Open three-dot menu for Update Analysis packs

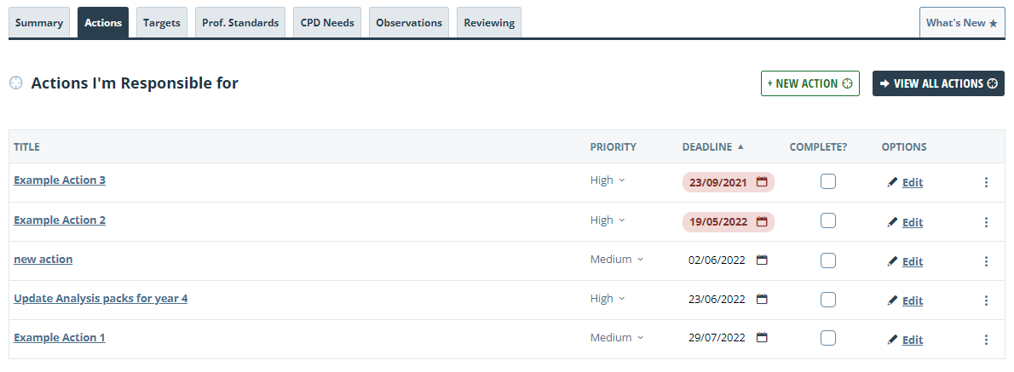click(x=986, y=300)
